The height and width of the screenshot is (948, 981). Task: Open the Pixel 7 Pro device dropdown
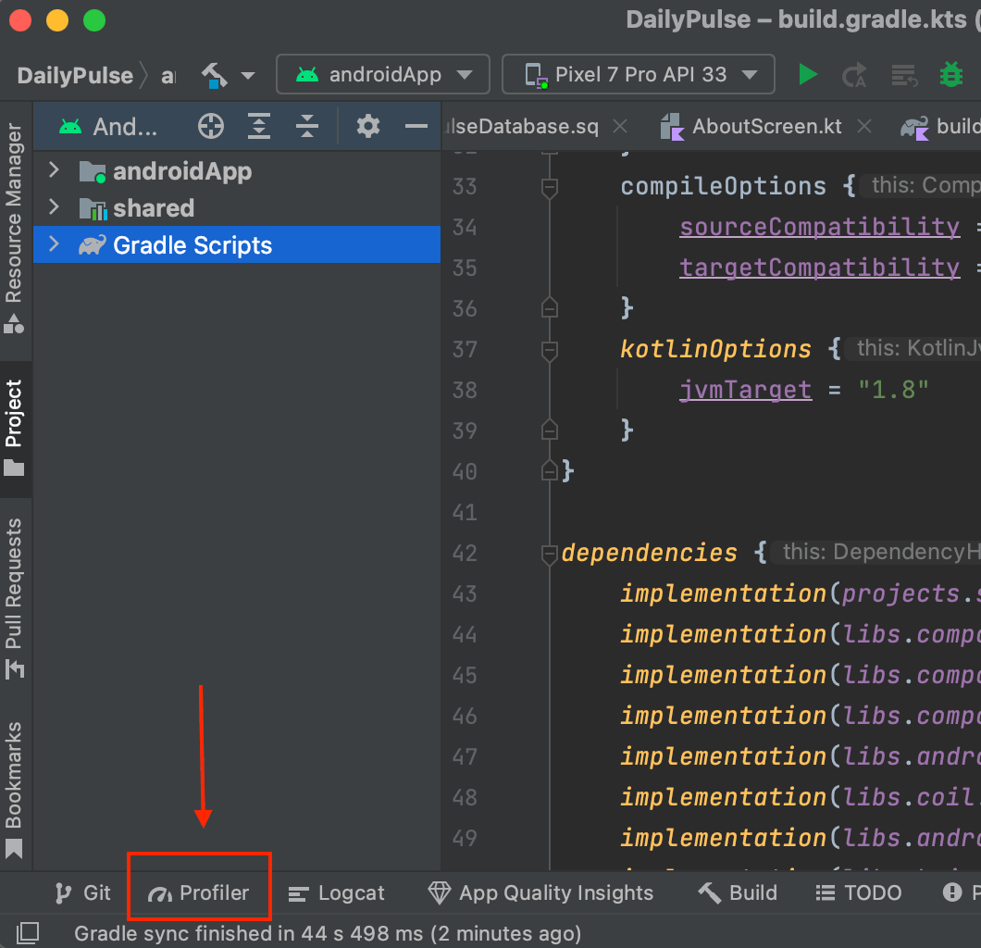638,75
